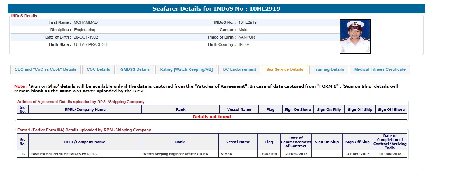Screen dimensions: 456x178
Task: Click the seafarer photo thumbnail
Action: click(x=355, y=36)
